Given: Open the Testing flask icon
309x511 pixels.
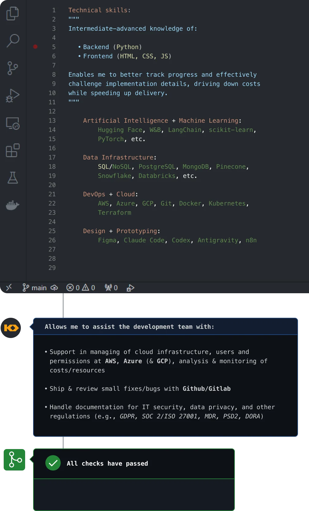Looking at the screenshot, I should 13,178.
